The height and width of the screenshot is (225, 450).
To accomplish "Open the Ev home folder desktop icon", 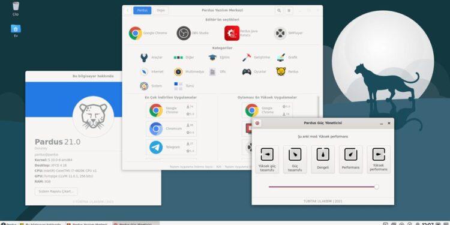I will pos(16,31).
